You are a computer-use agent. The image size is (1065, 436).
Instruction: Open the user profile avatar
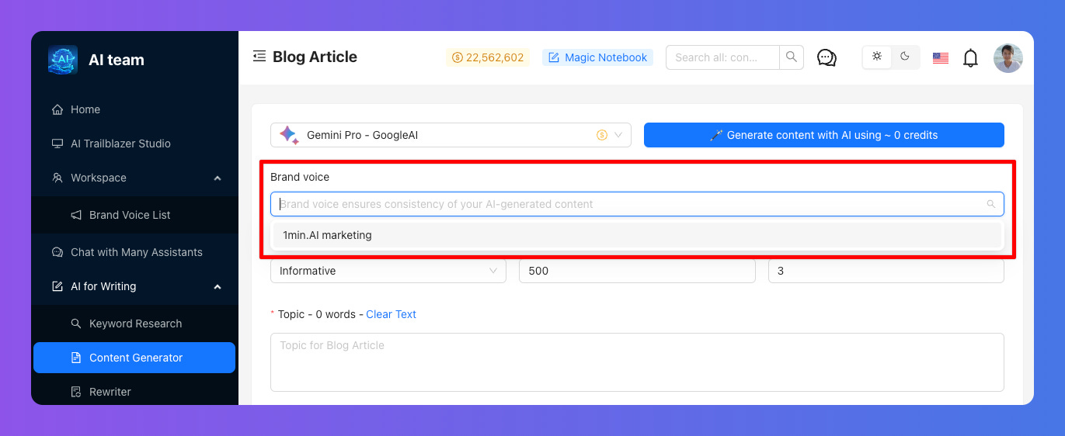pos(1008,58)
